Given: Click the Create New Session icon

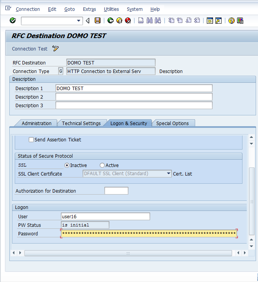Looking at the screenshot, I should click(x=210, y=21).
